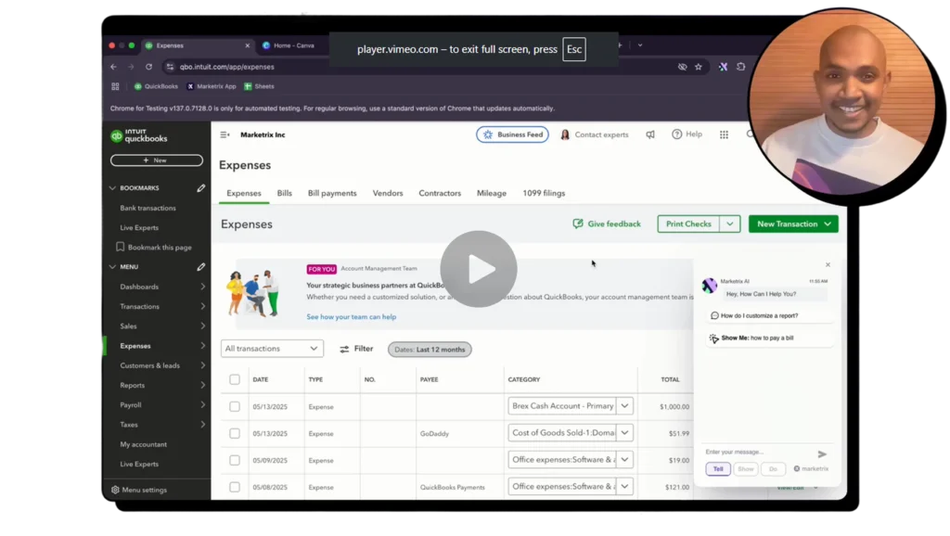Screen dimensions: 950x536
Task: Open Taxes in the sidebar menu
Action: tap(129, 425)
